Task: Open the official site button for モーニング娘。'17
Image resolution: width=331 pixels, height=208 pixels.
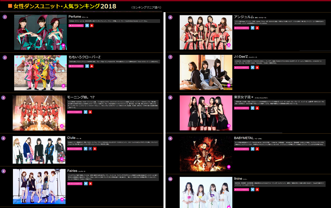Action: click(x=75, y=112)
